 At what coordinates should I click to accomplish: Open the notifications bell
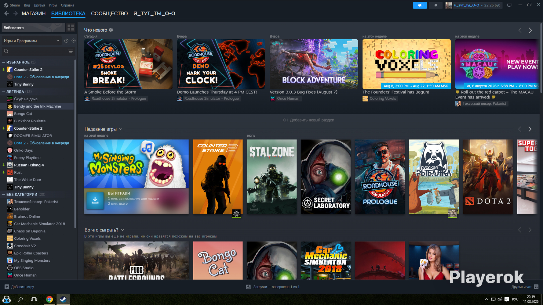click(435, 5)
